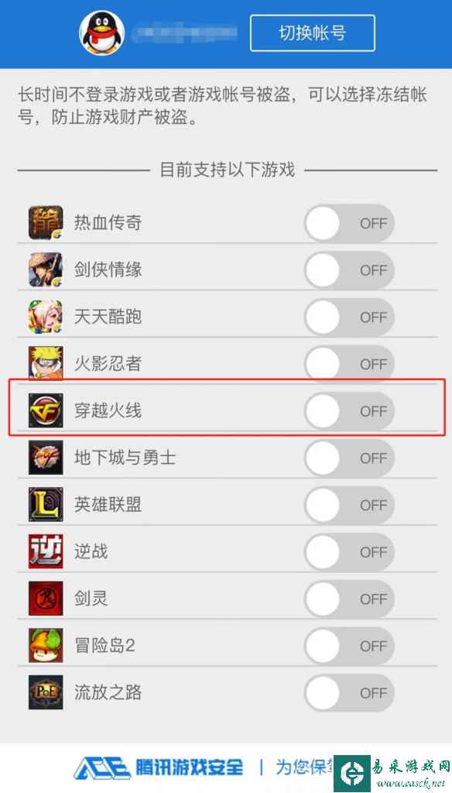Select the 逆战 game name label
The width and height of the screenshot is (452, 793).
[x=91, y=551]
